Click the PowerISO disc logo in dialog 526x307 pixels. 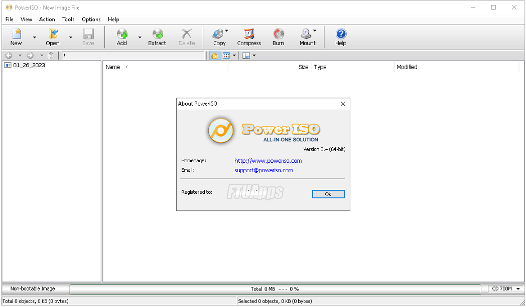click(221, 131)
